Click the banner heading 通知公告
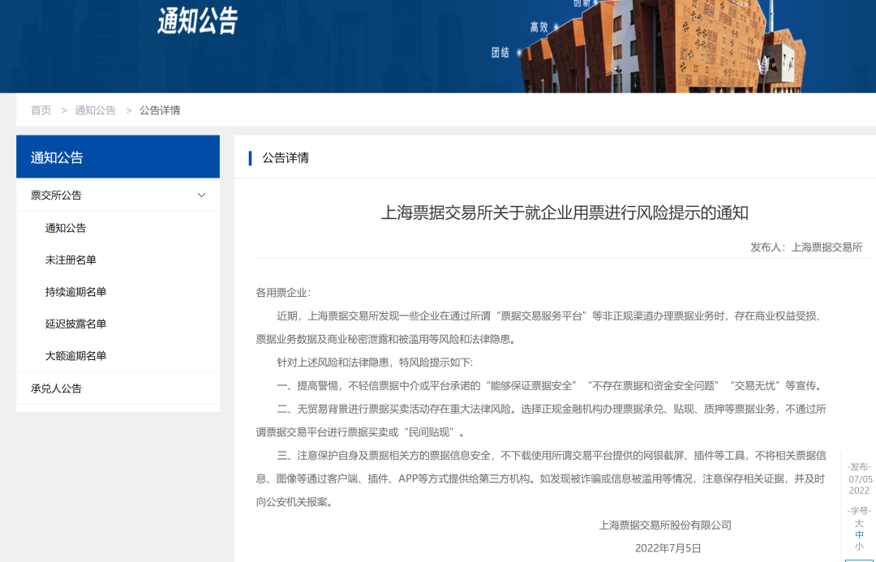The image size is (876, 562). [198, 21]
